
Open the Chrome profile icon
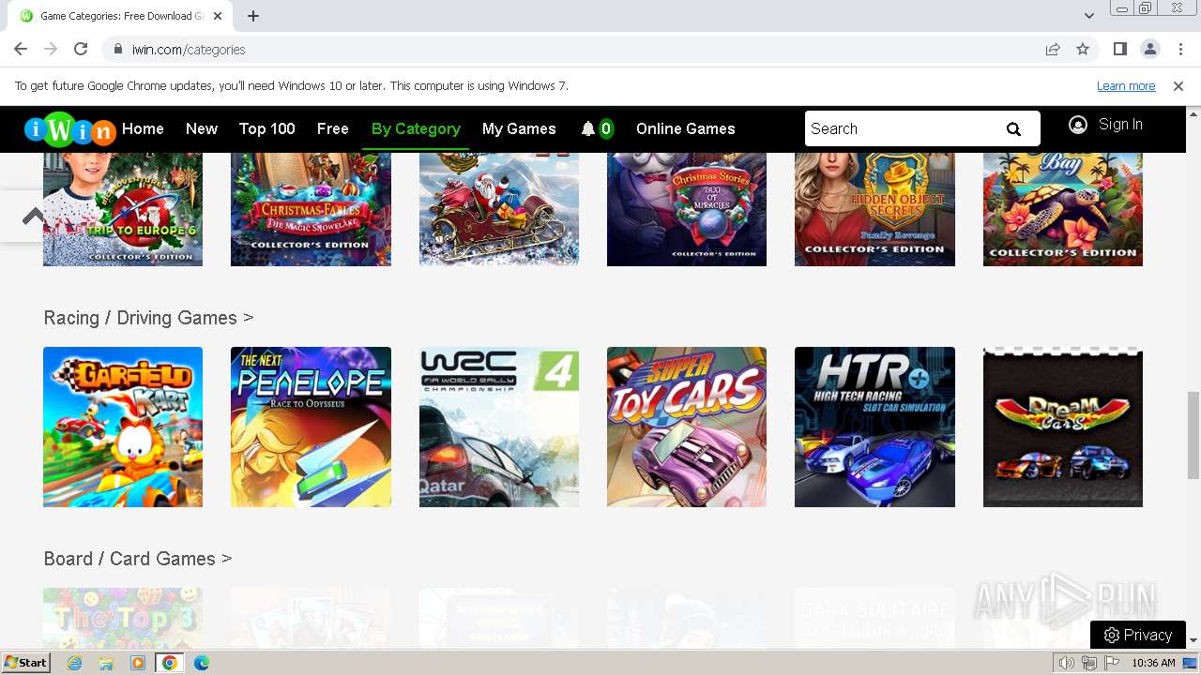pos(1149,50)
